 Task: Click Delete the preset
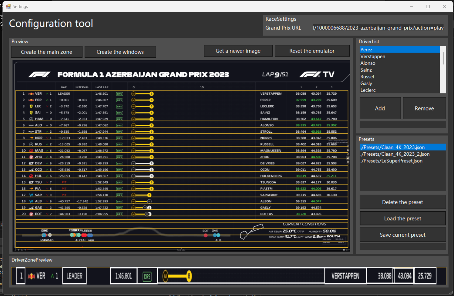tap(403, 202)
